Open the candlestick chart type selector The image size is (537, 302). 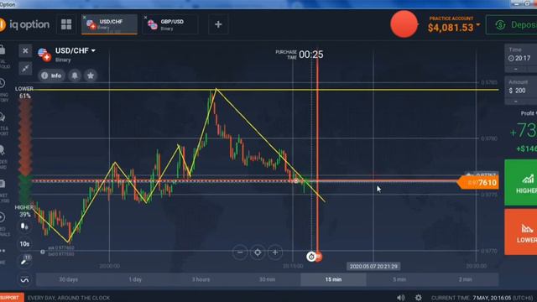[x=24, y=226]
